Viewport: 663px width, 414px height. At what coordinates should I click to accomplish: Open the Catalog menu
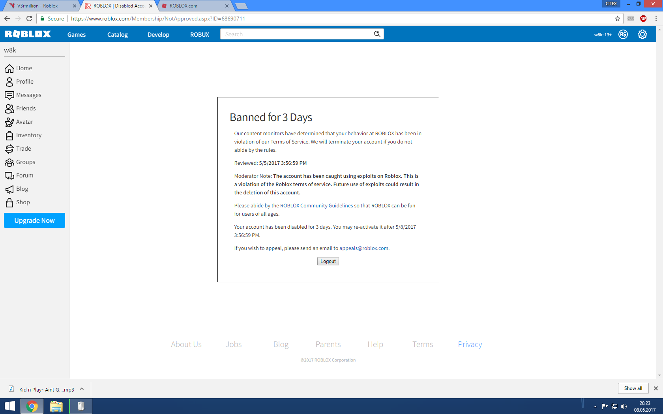click(118, 35)
